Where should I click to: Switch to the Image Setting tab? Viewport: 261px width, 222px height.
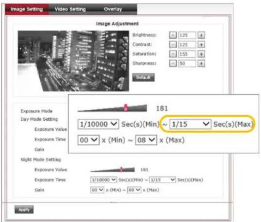click(x=27, y=10)
